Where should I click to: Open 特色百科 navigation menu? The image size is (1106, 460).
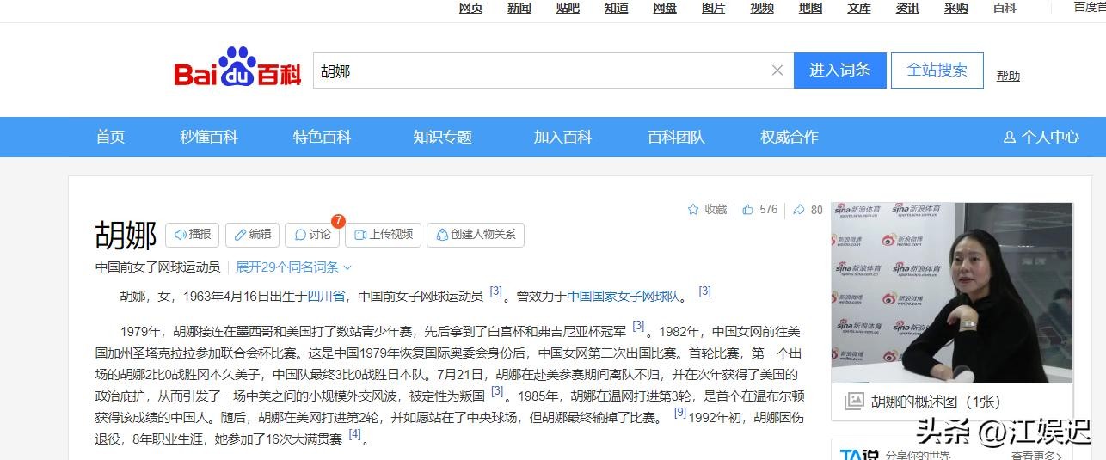pos(322,137)
